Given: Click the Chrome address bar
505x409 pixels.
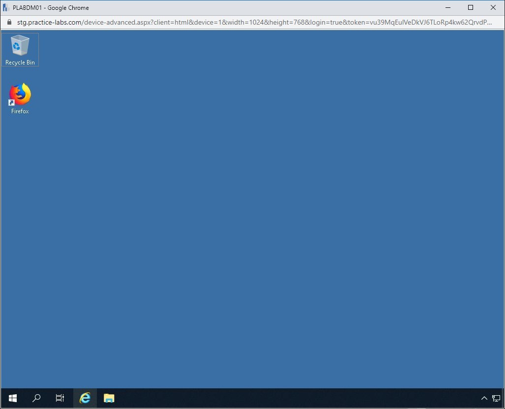Looking at the screenshot, I should [x=246, y=22].
